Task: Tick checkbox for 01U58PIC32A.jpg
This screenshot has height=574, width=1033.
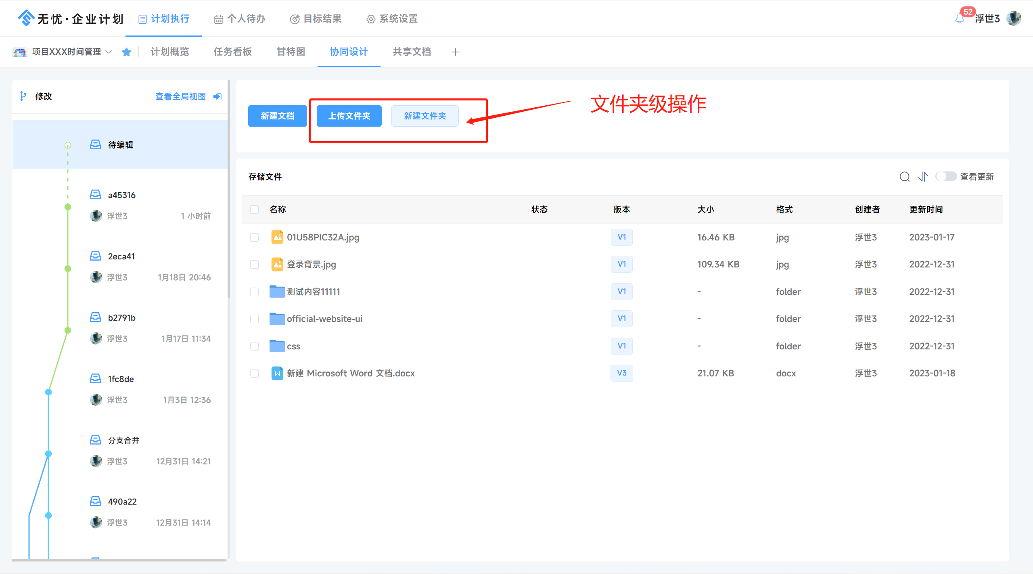Action: click(254, 237)
